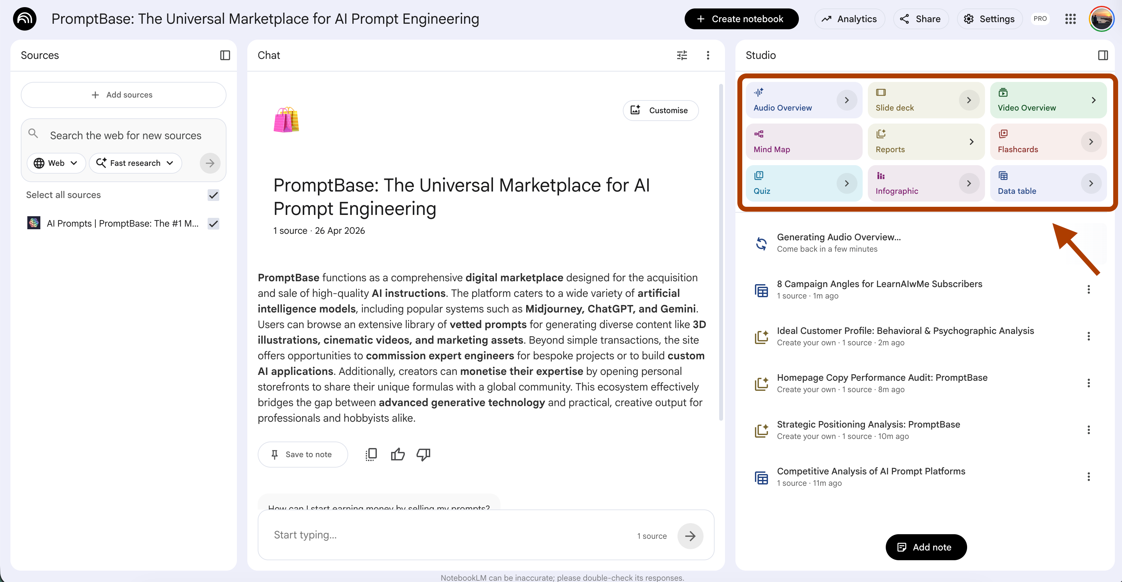This screenshot has width=1122, height=582.
Task: Click the thumbs down response icon
Action: (423, 455)
